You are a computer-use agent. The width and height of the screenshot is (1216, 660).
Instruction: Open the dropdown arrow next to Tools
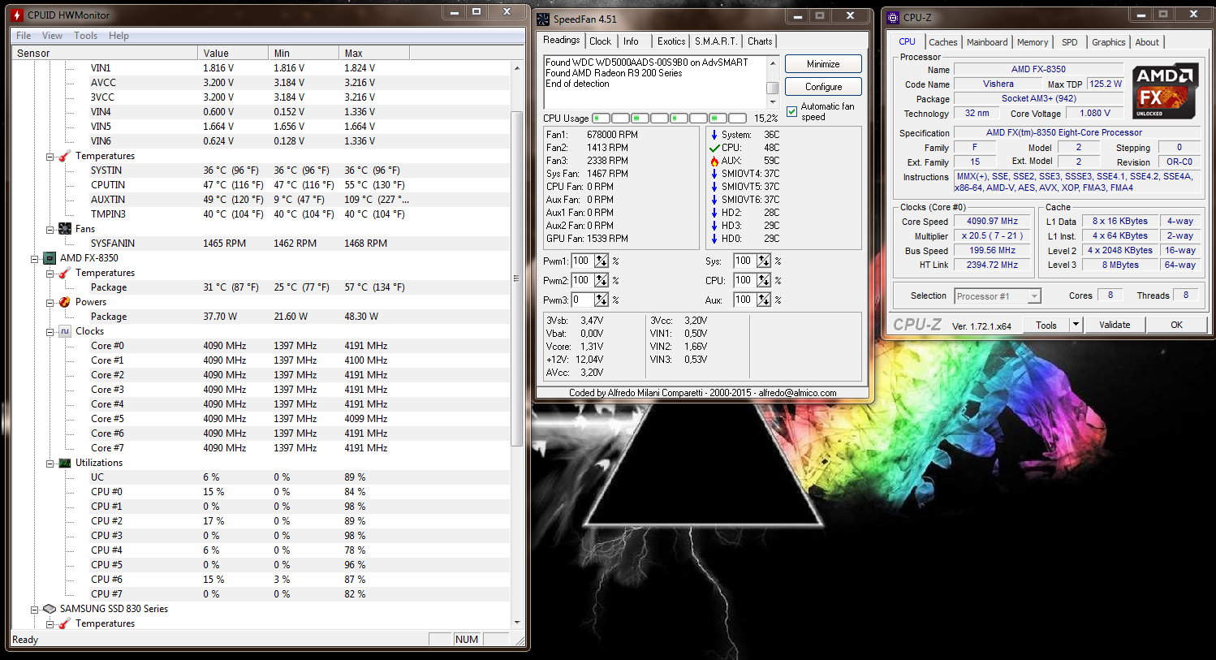[1076, 325]
